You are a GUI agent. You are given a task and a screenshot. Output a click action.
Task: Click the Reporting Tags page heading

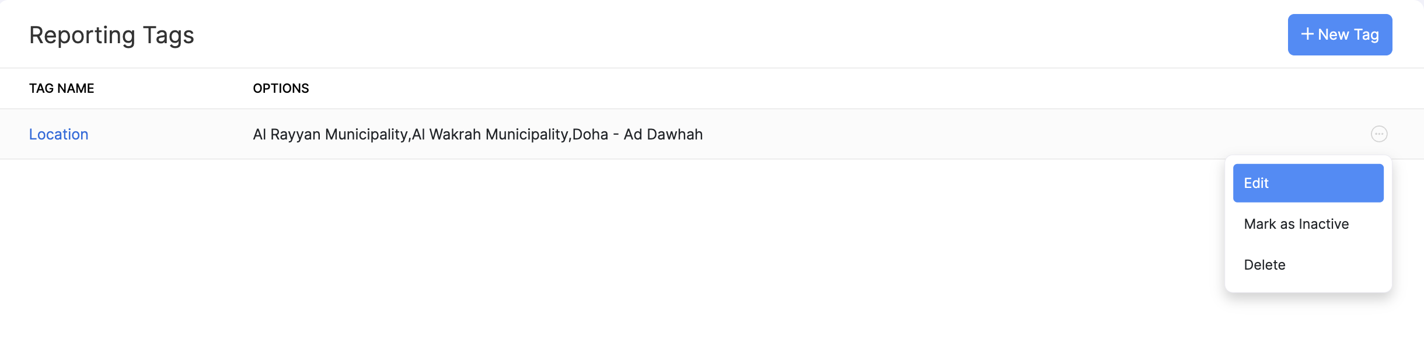[x=111, y=35]
